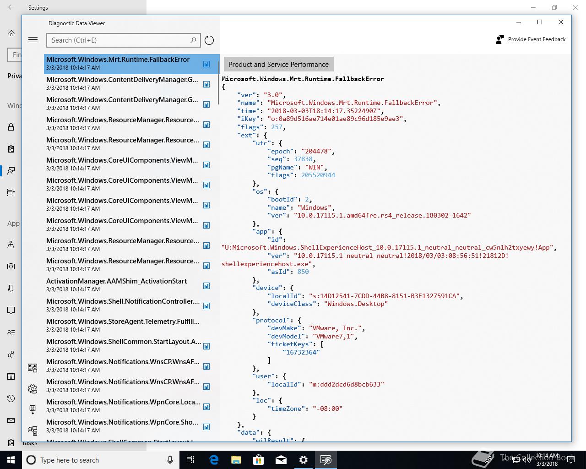
Task: Open the Privacy dashboard icon in sidebar
Action: point(33,367)
